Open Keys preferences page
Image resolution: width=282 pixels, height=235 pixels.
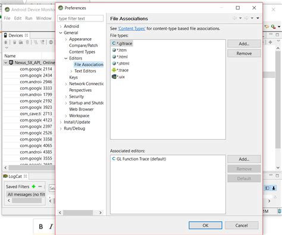click(x=73, y=77)
